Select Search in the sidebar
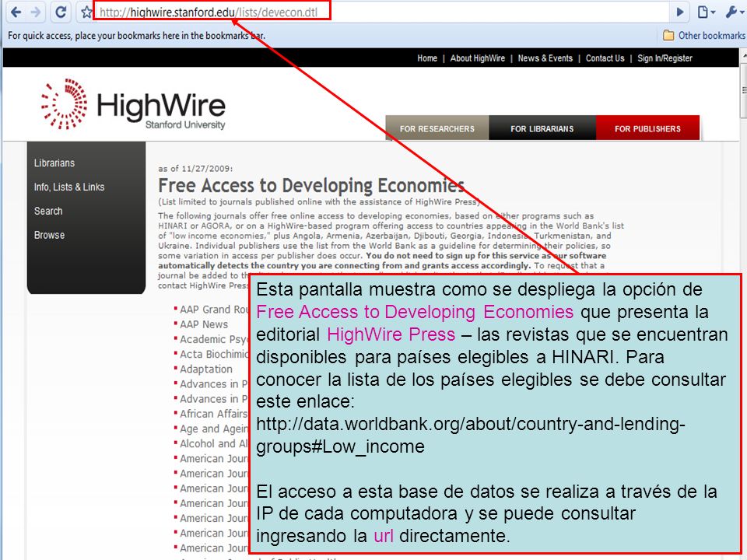 tap(48, 211)
